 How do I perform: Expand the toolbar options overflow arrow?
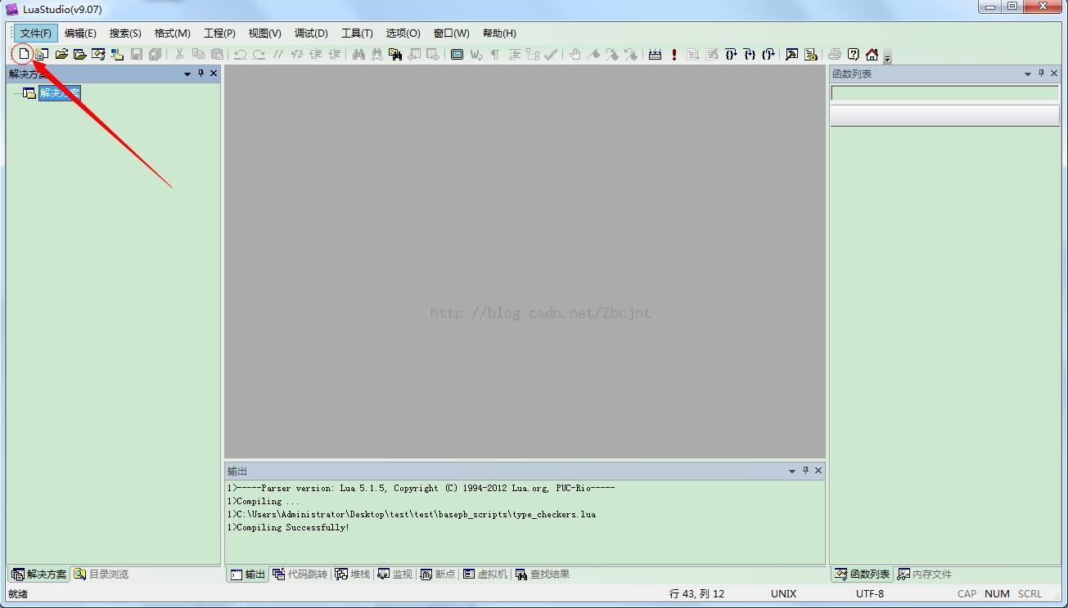click(x=887, y=57)
